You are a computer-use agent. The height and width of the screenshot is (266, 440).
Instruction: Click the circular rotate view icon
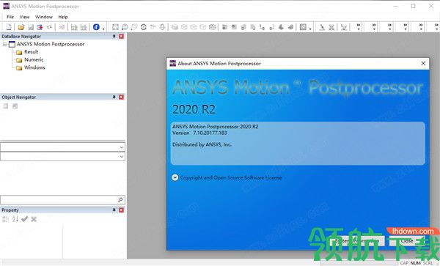click(144, 27)
